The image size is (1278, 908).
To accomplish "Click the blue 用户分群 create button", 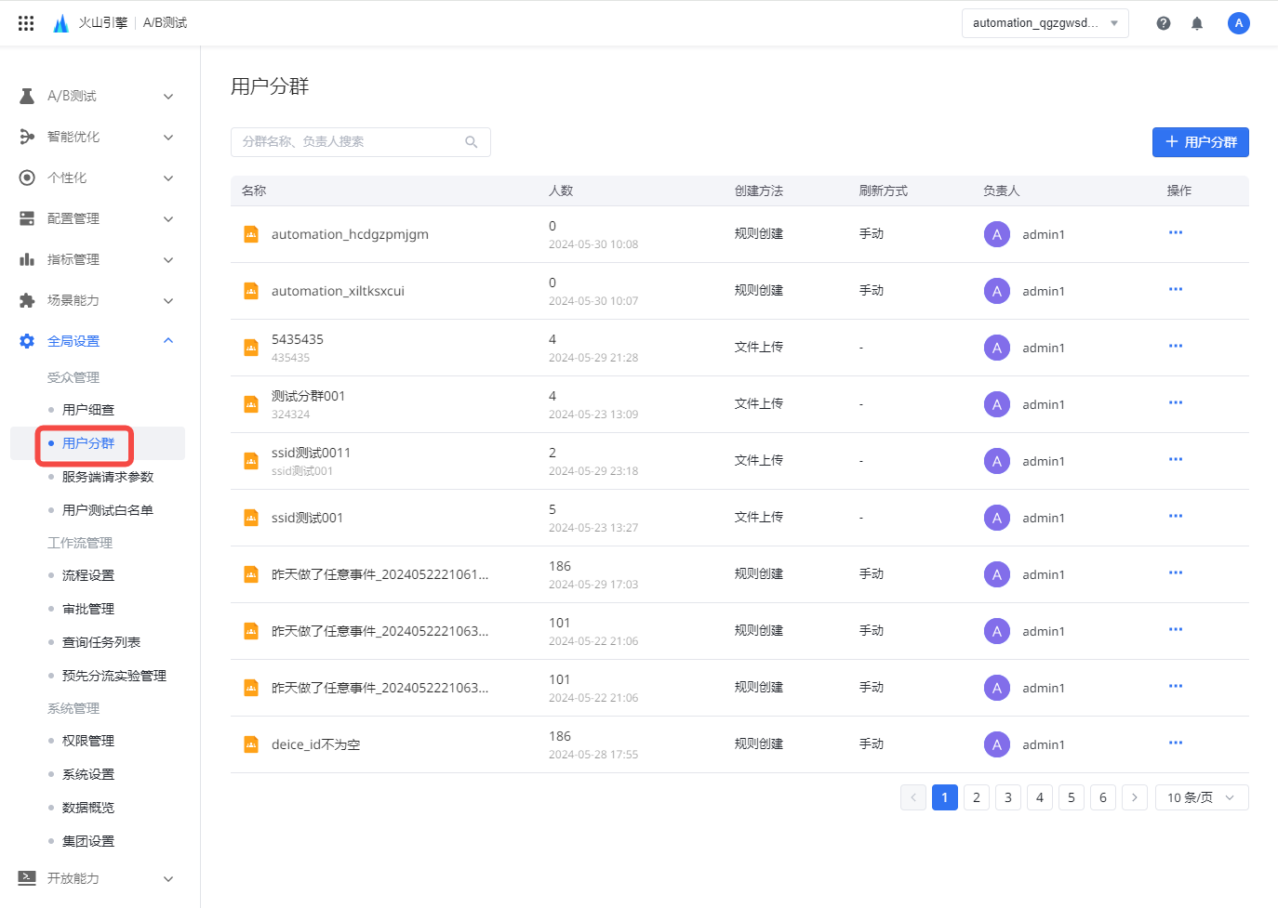I will click(1201, 142).
